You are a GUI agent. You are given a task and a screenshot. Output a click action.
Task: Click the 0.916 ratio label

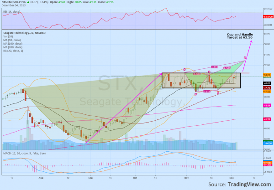[x=207, y=91]
